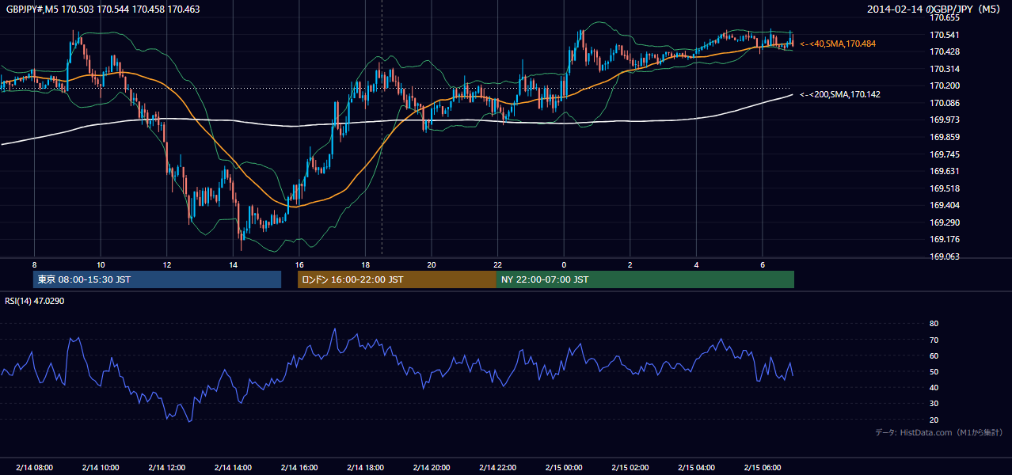The height and width of the screenshot is (475, 1012).
Task: Click the 169.973 price axis label
Action: (945, 120)
